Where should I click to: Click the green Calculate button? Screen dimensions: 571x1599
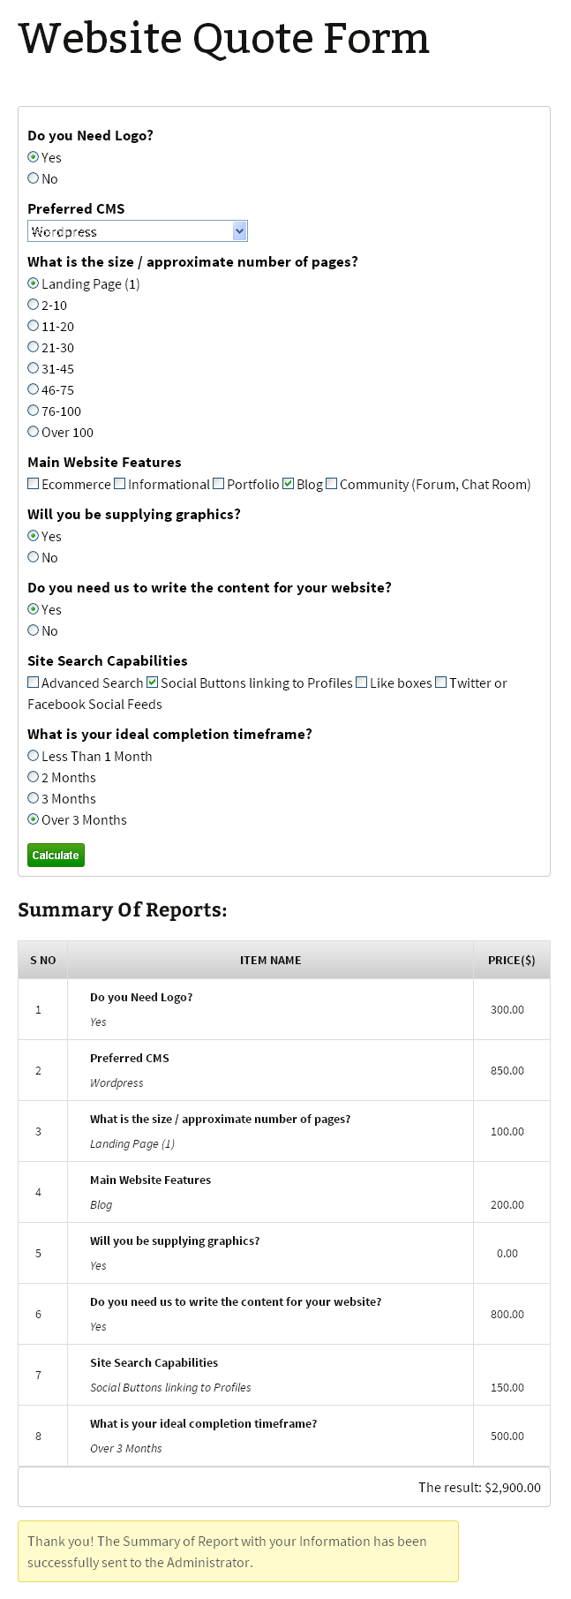point(56,855)
